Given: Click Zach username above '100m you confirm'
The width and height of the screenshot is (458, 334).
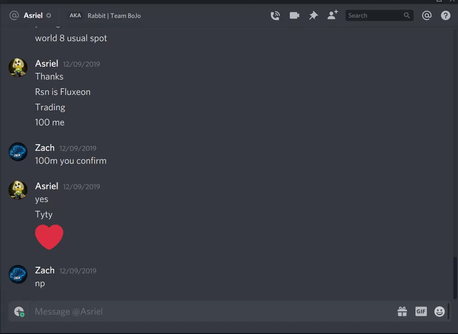Looking at the screenshot, I should (45, 148).
